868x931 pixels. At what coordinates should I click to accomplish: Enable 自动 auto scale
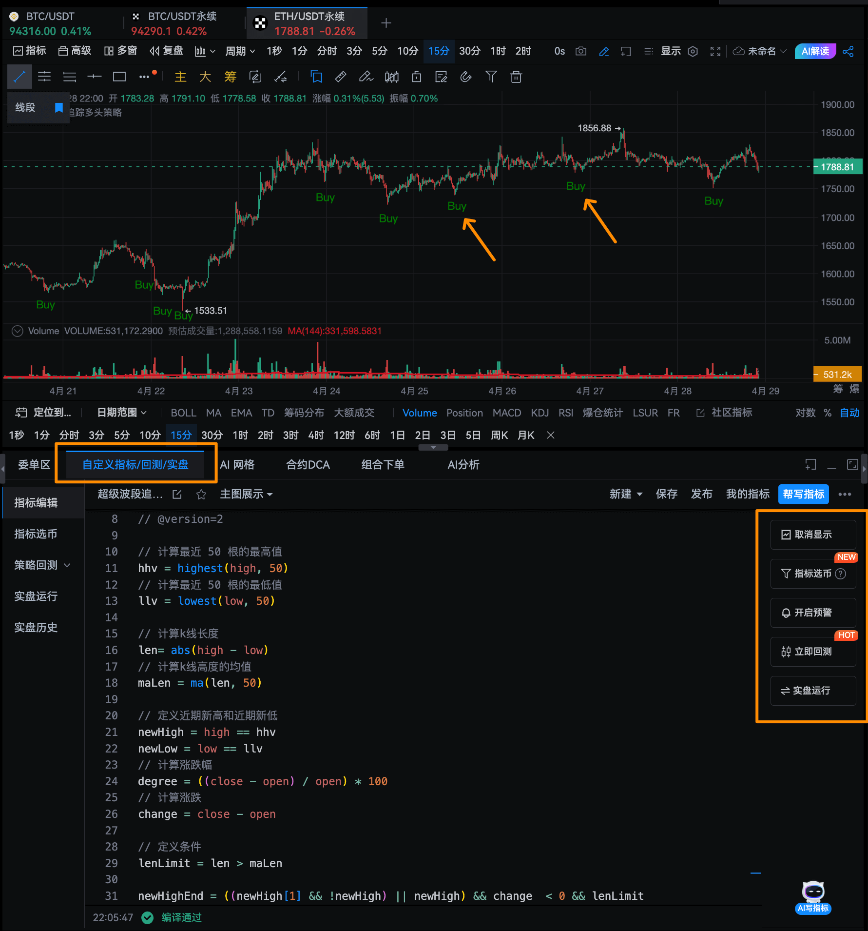click(849, 413)
